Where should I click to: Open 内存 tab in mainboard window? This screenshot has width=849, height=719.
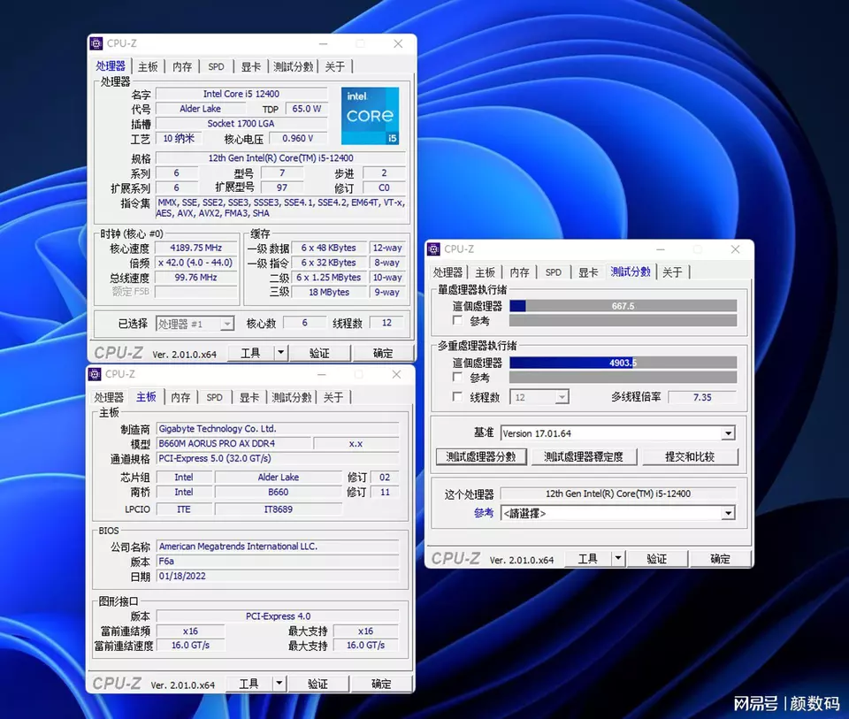[x=180, y=397]
